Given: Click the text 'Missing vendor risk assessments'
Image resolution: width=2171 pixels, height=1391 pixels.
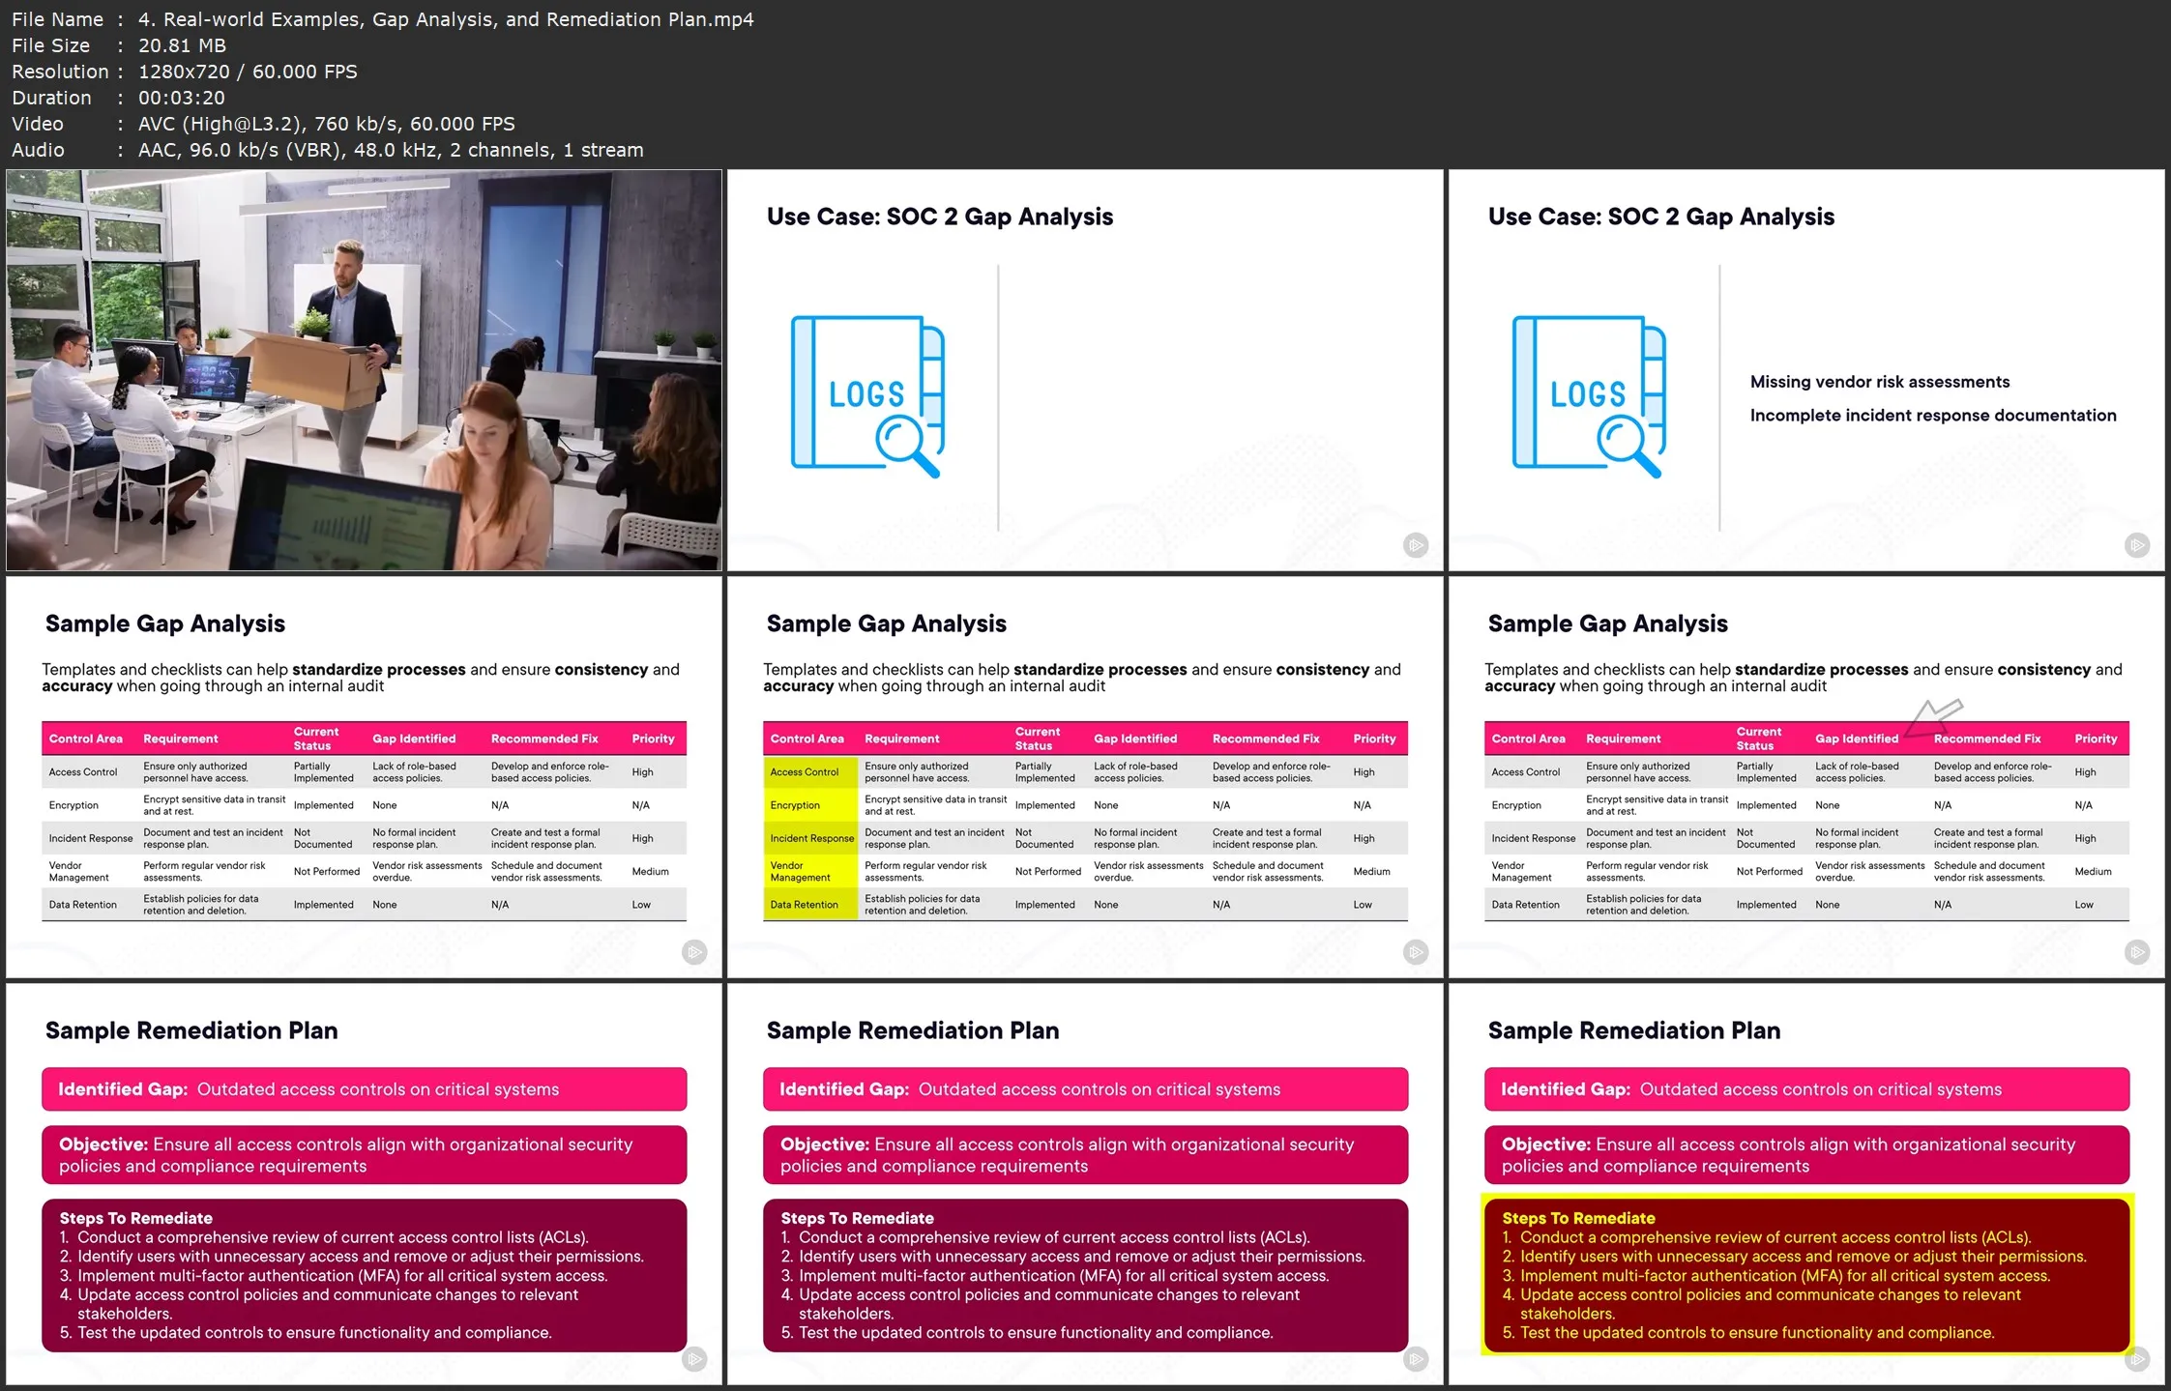Looking at the screenshot, I should pyautogui.click(x=1880, y=382).
